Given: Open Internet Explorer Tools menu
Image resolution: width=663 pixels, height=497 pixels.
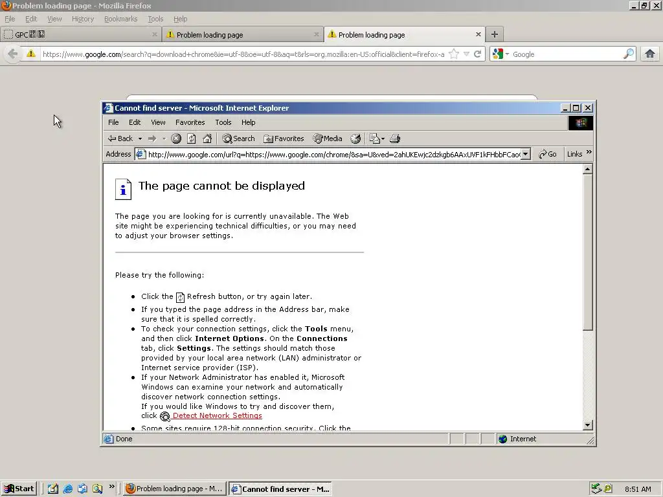Looking at the screenshot, I should tap(223, 122).
